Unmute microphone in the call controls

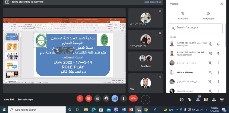pos(80,98)
